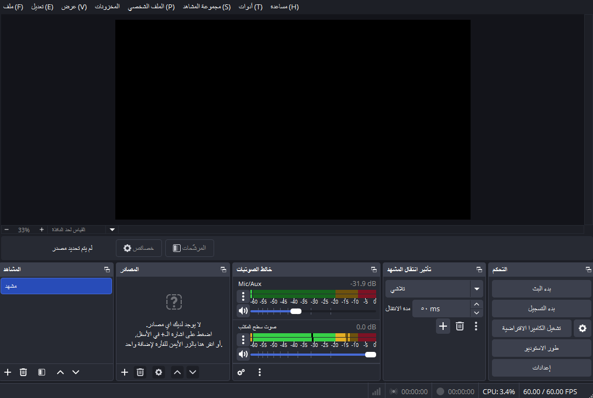Open OBS settings via إعدادات button
The width and height of the screenshot is (593, 398).
tap(540, 367)
